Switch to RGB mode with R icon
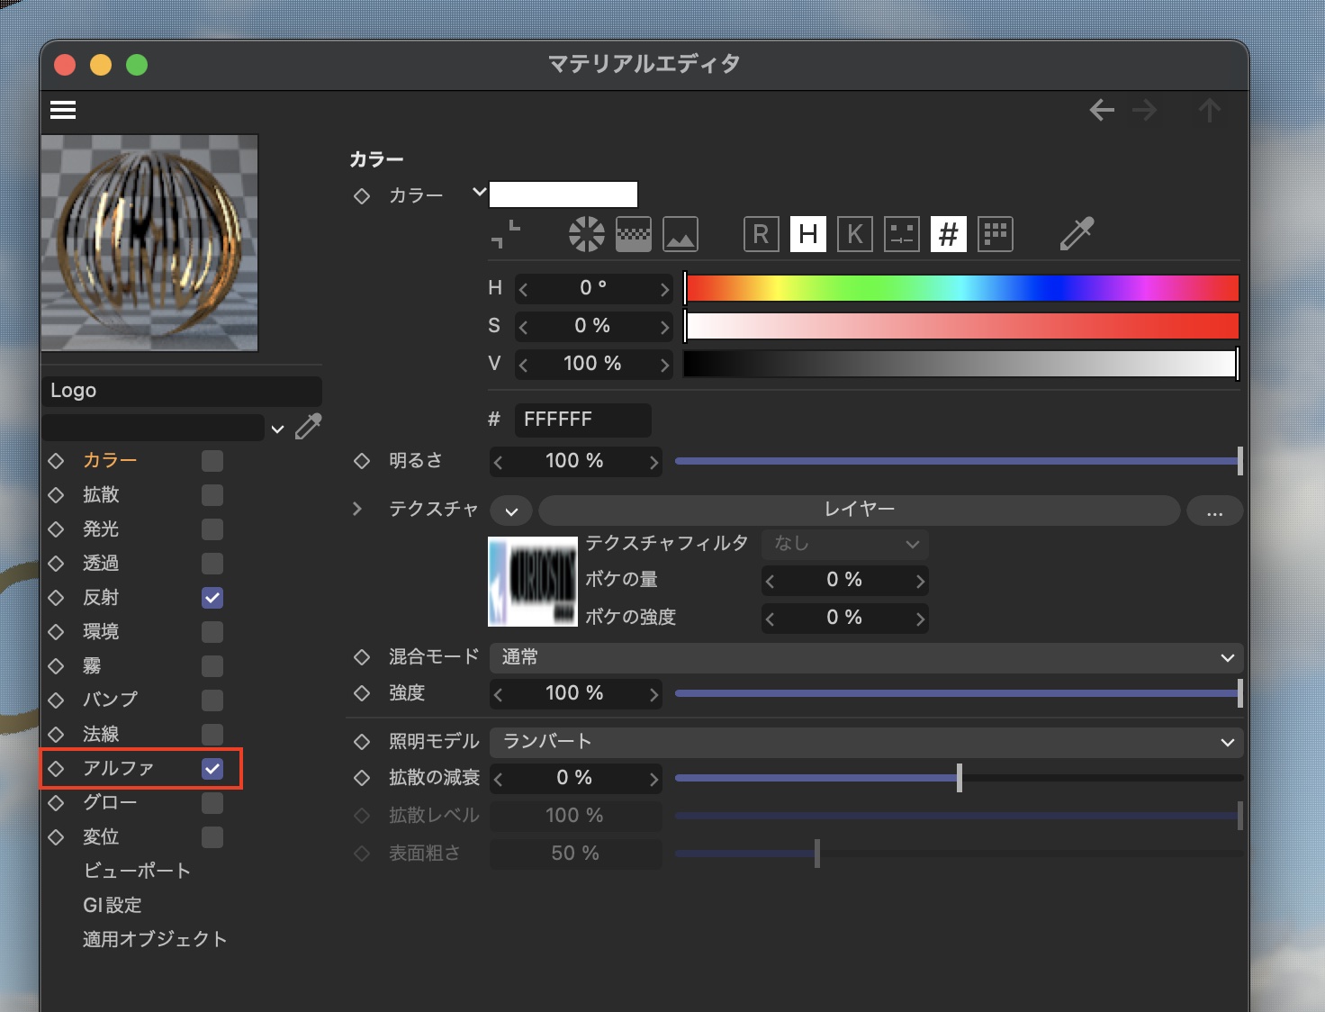The width and height of the screenshot is (1325, 1012). click(761, 234)
